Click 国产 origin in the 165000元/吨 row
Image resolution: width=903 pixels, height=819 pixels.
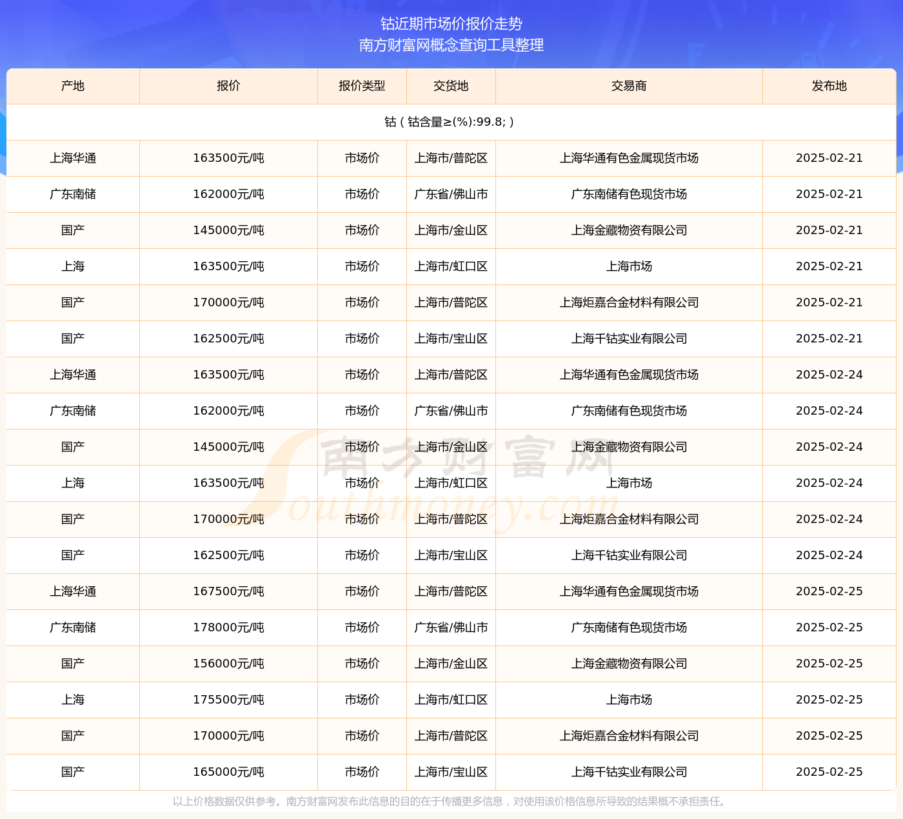(x=73, y=772)
